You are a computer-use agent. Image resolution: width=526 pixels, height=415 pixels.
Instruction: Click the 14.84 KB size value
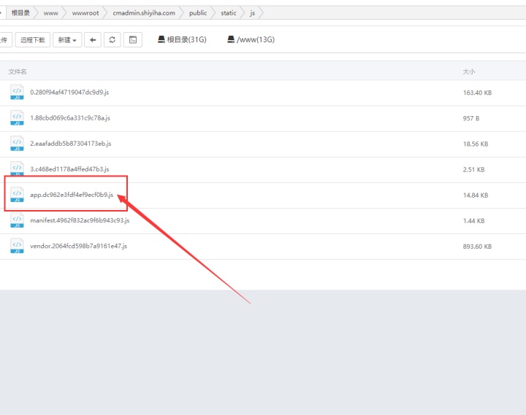pyautogui.click(x=476, y=195)
